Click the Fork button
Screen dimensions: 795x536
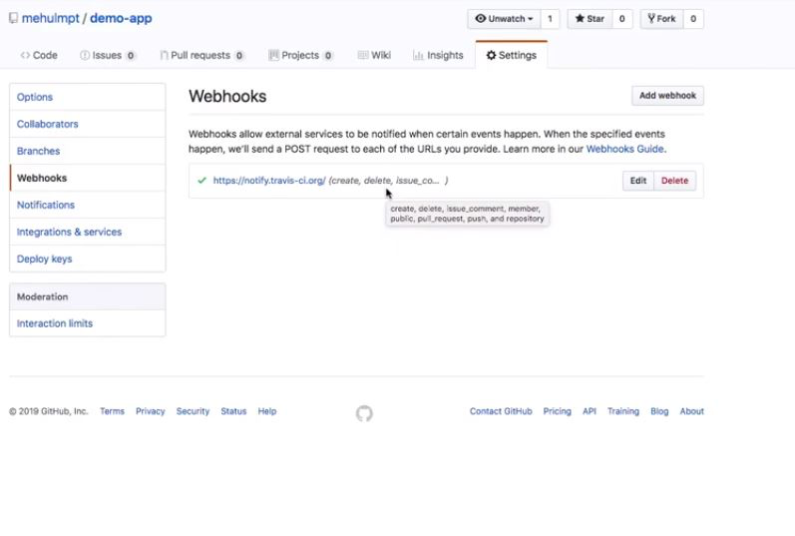[x=662, y=19]
